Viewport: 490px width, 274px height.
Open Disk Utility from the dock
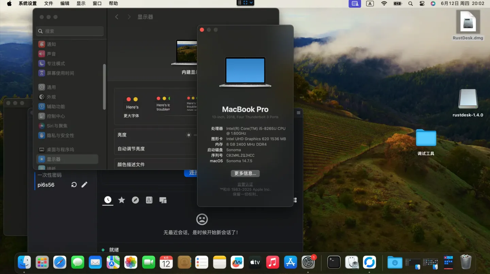pos(352,262)
